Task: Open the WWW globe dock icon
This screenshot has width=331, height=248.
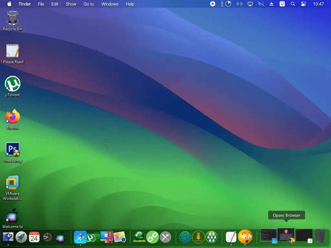Action: point(185,237)
